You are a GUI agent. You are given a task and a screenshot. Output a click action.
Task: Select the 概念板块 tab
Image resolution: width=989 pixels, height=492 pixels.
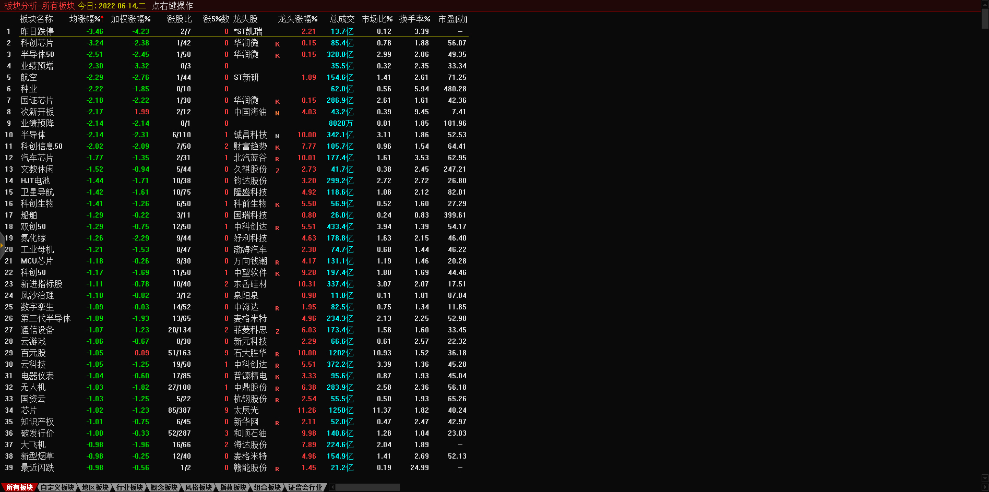point(164,487)
